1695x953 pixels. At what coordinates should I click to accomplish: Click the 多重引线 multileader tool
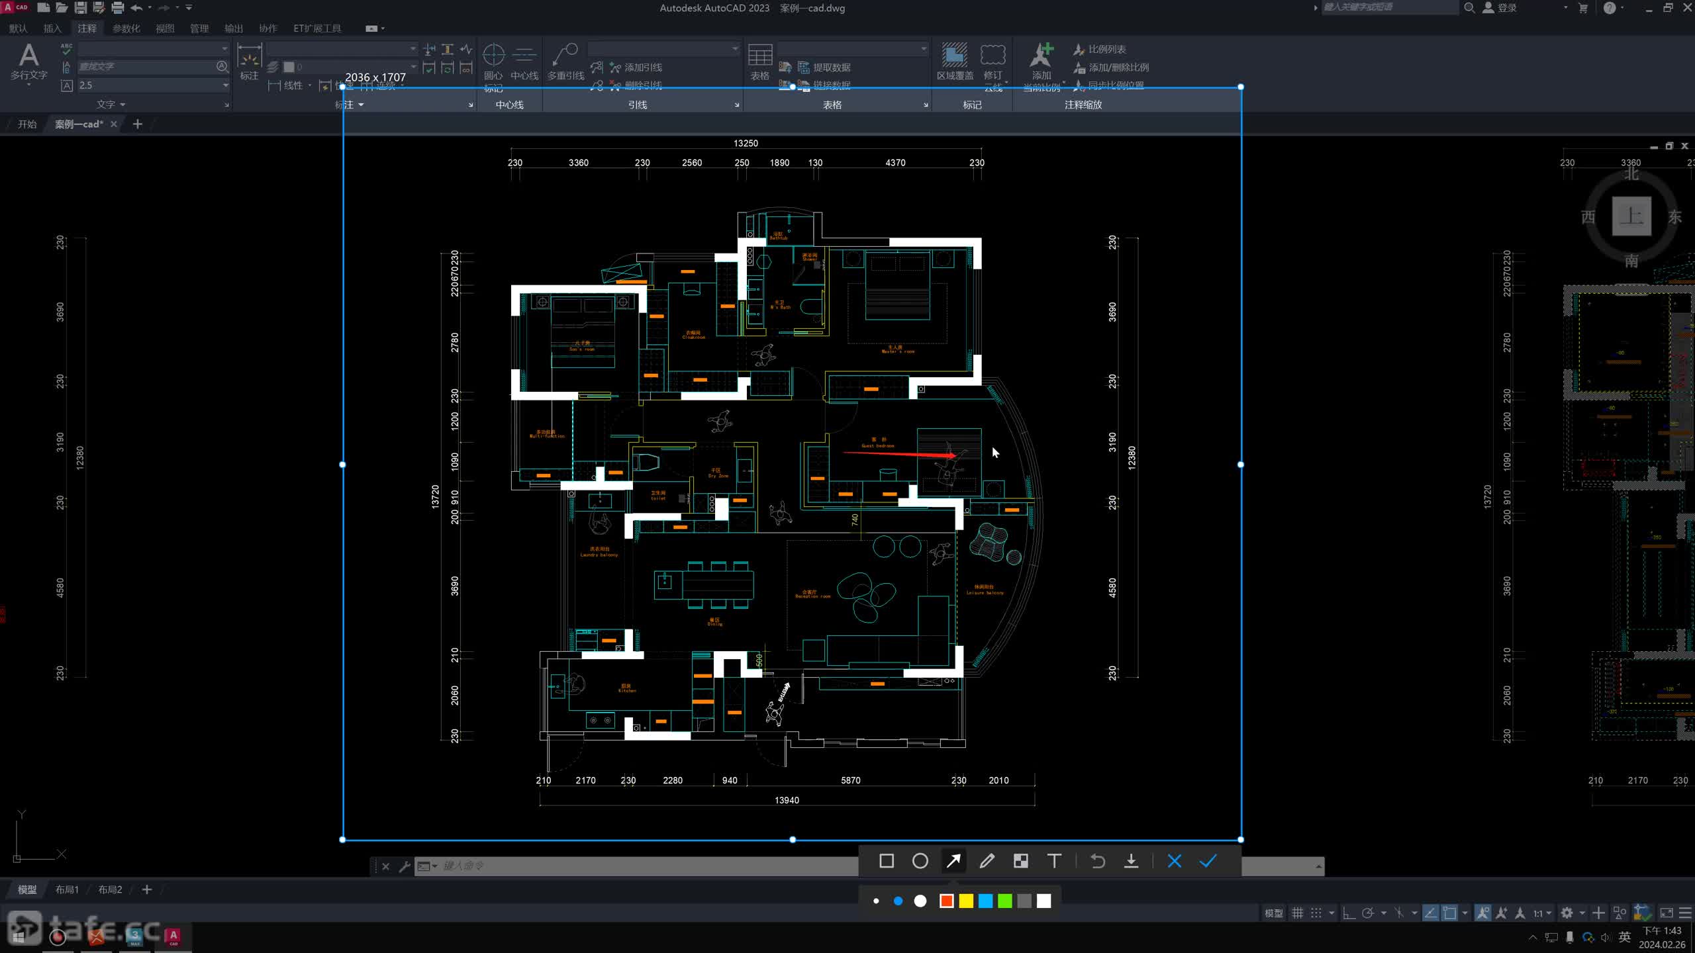pyautogui.click(x=565, y=62)
